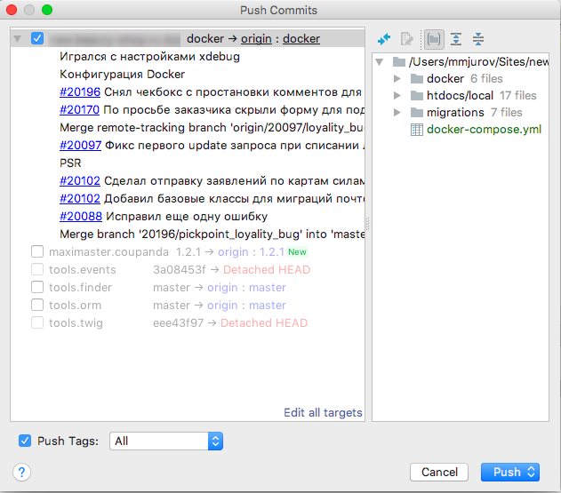The width and height of the screenshot is (561, 493).
Task: Expand the migrations folder node
Action: 397,113
